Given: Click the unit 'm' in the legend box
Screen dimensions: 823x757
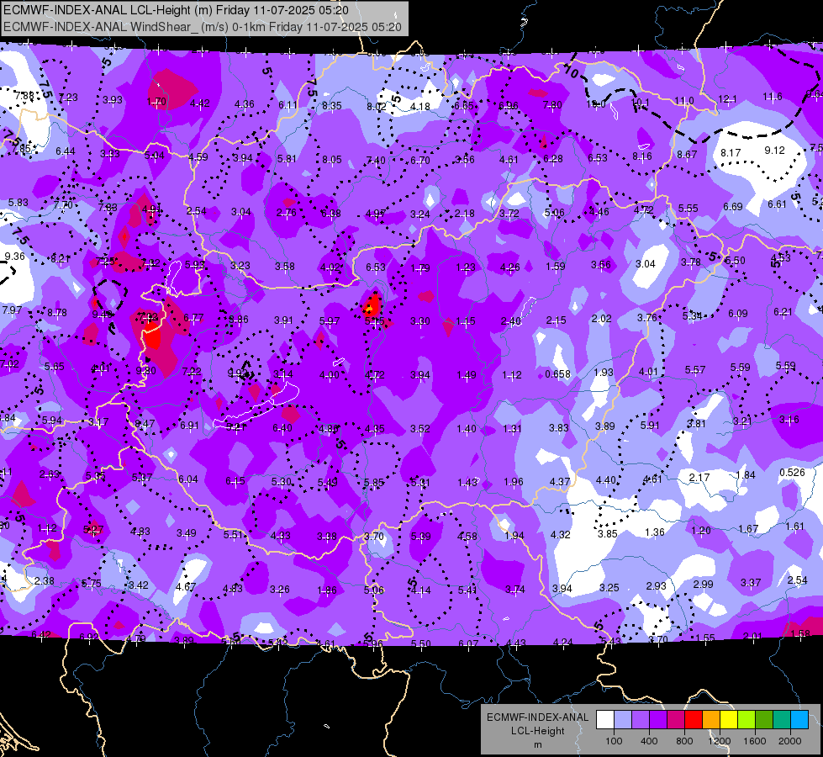Looking at the screenshot, I should click(537, 745).
